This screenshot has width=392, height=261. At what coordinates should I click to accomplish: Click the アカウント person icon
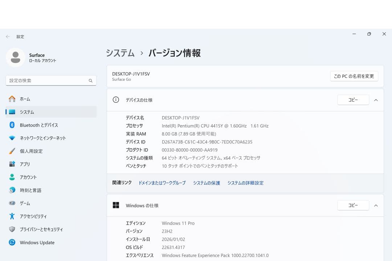tap(12, 177)
